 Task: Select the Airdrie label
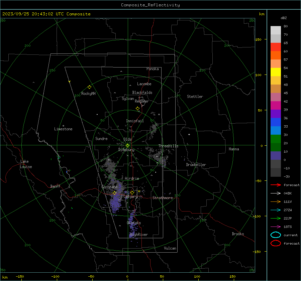tap(132, 178)
